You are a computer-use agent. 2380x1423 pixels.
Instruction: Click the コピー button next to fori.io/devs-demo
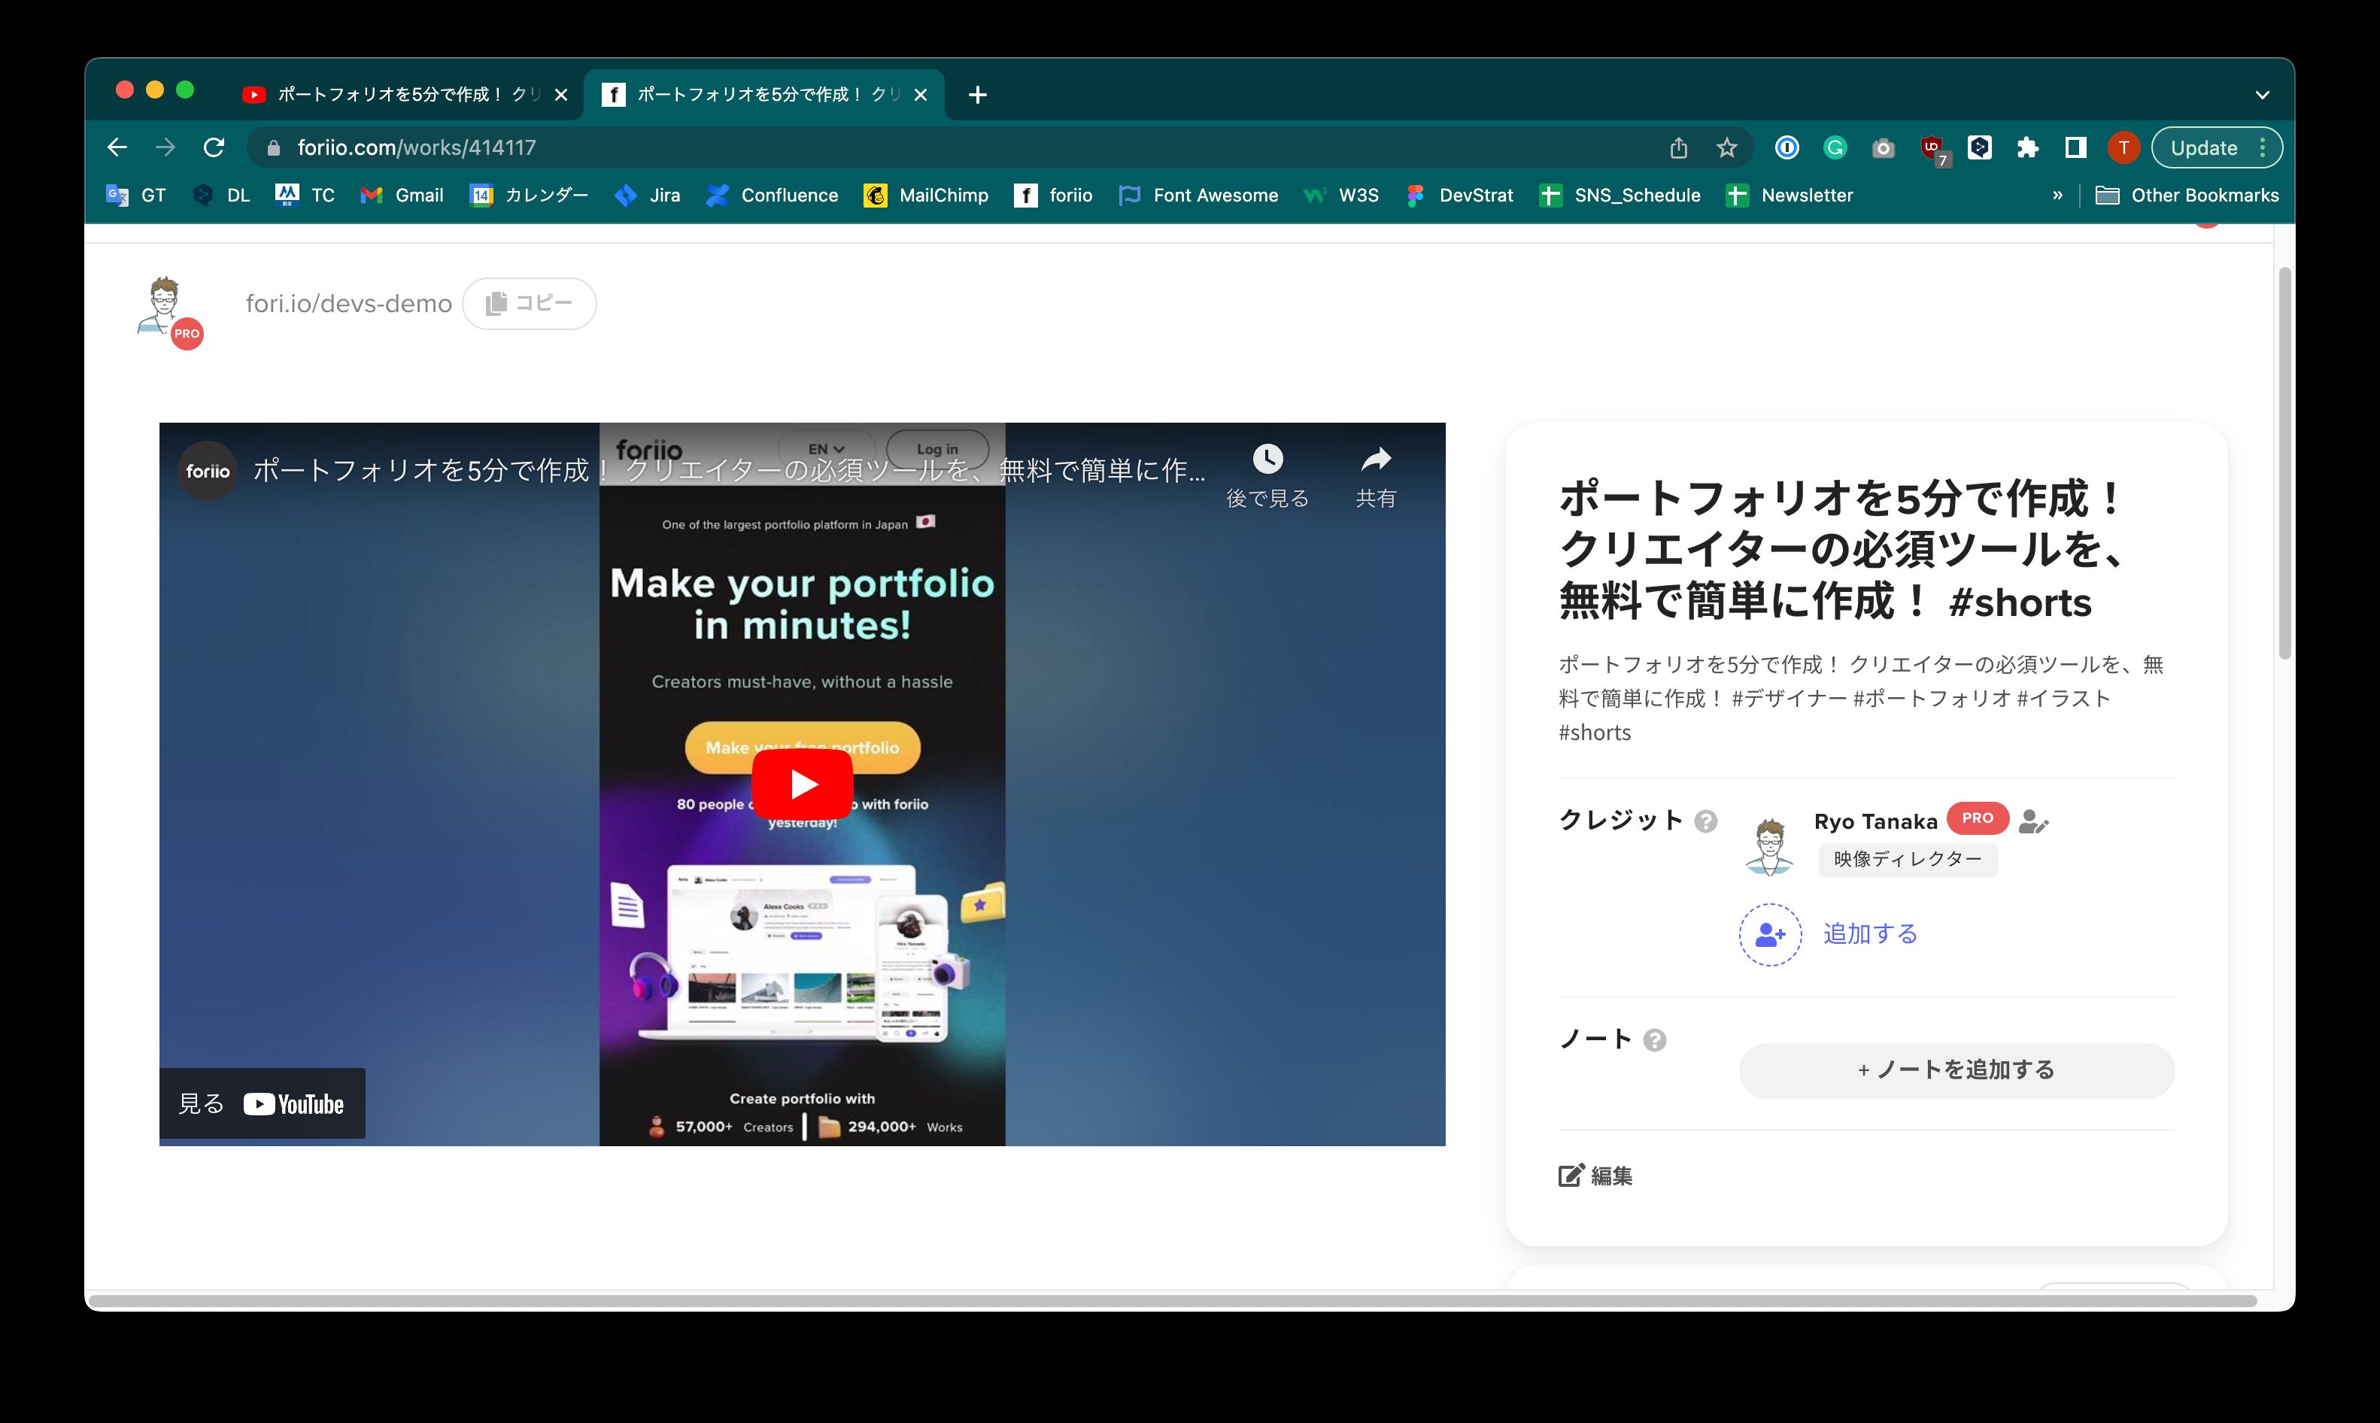pos(530,303)
